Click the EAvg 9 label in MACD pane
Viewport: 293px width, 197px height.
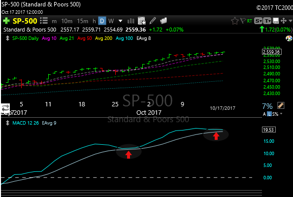pyautogui.click(x=49, y=123)
